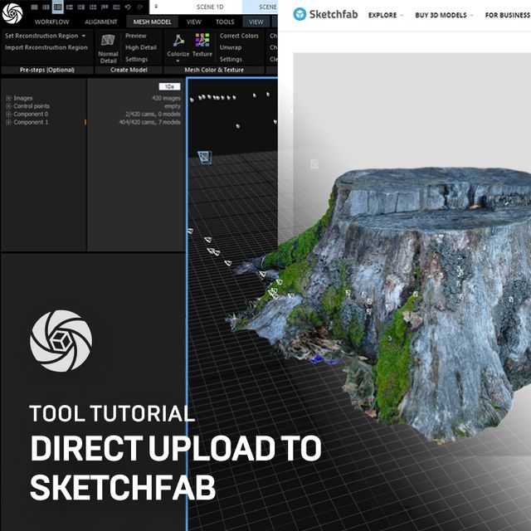Open the Alignment ribbon tab
Screen dimensions: 531x531
pos(100,22)
